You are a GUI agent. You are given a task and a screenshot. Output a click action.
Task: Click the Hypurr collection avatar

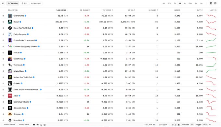point(10,22)
